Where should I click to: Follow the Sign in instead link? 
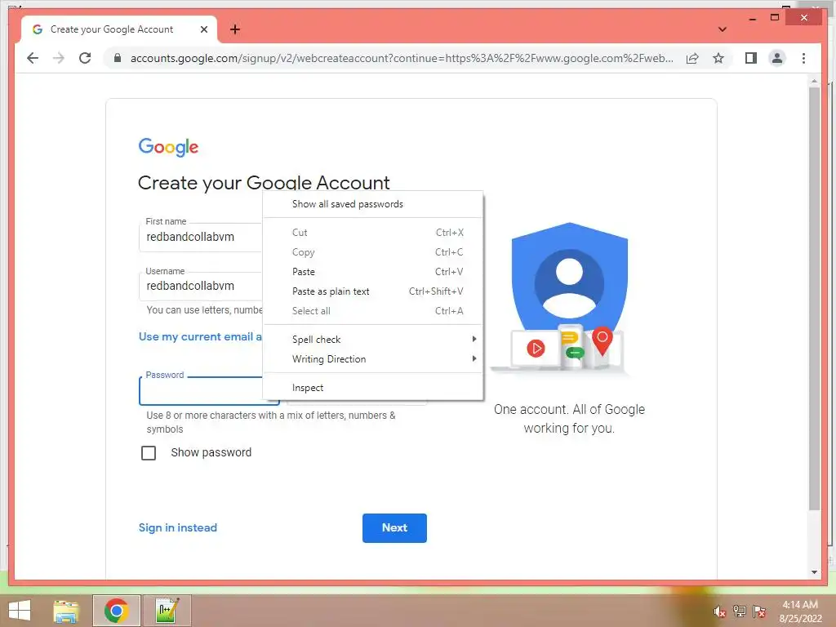(x=177, y=528)
